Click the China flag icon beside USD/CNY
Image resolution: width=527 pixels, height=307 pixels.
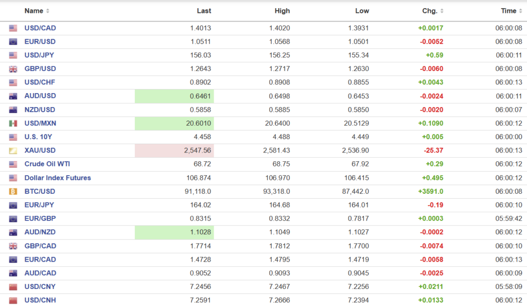click(13, 287)
